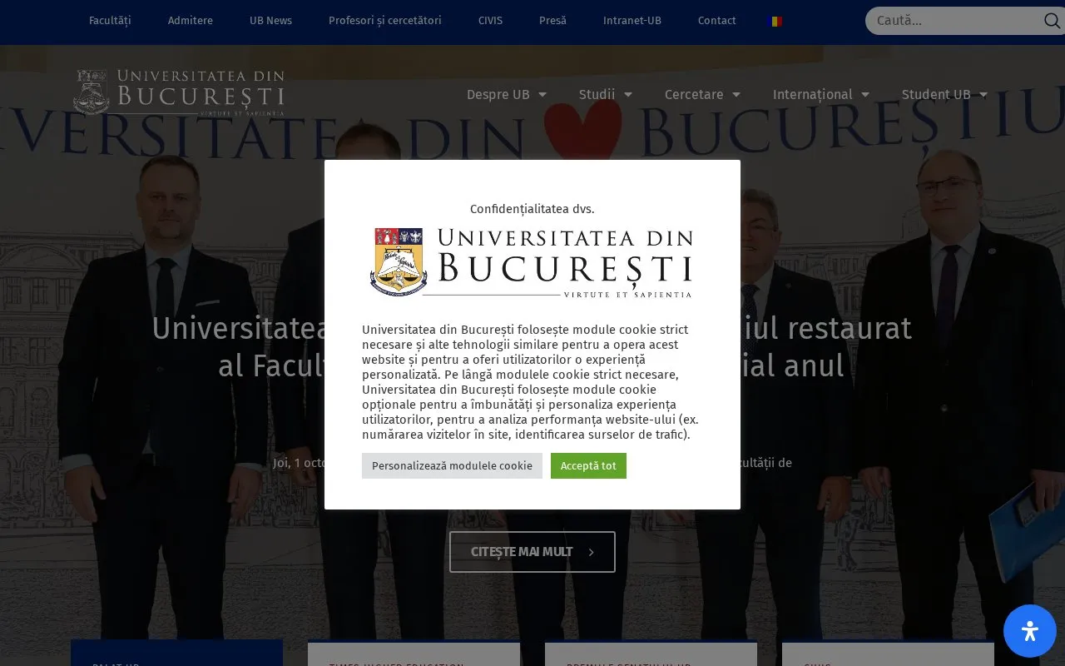Screen dimensions: 1065x666
Task: Click the CITEȘTE MAI MULT button
Action: pyautogui.click(x=532, y=552)
